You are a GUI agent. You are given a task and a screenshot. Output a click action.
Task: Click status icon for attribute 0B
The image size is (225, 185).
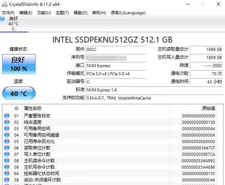[x=7, y=180]
